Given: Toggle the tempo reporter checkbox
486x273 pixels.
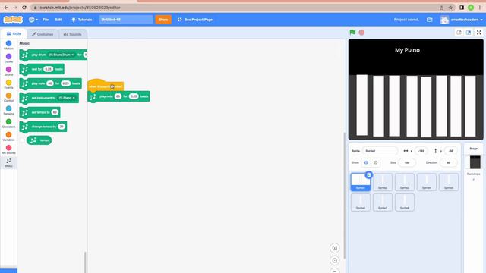Looking at the screenshot, I should [x=22, y=140].
